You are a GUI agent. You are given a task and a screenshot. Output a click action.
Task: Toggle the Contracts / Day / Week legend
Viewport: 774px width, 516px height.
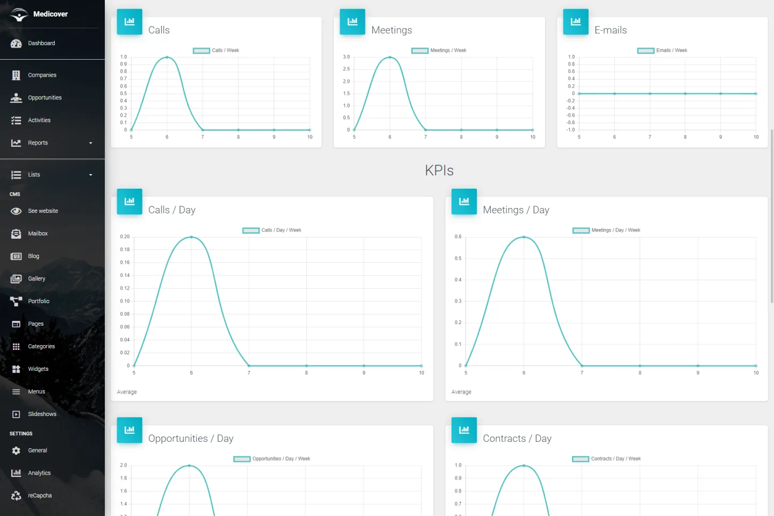pyautogui.click(x=606, y=459)
